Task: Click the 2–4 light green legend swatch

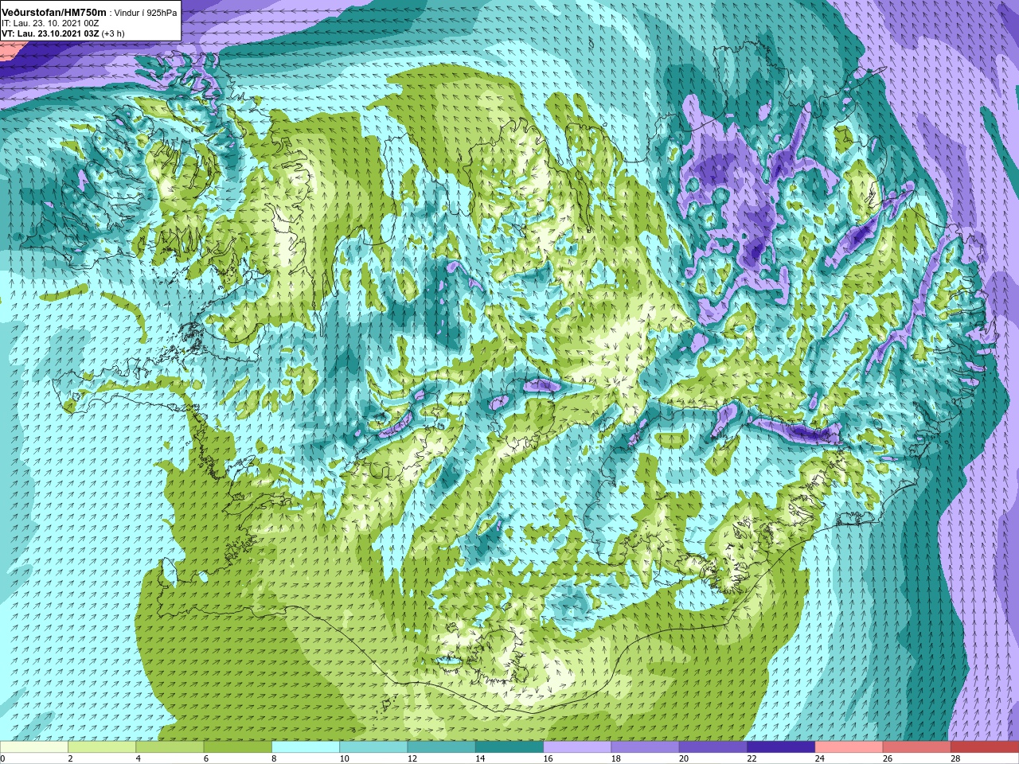Action: (x=102, y=747)
